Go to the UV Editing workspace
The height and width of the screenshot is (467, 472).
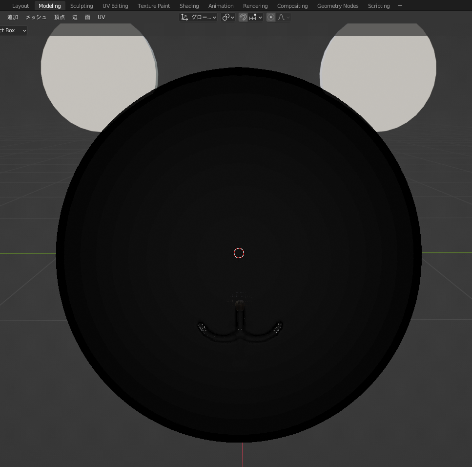coord(115,6)
